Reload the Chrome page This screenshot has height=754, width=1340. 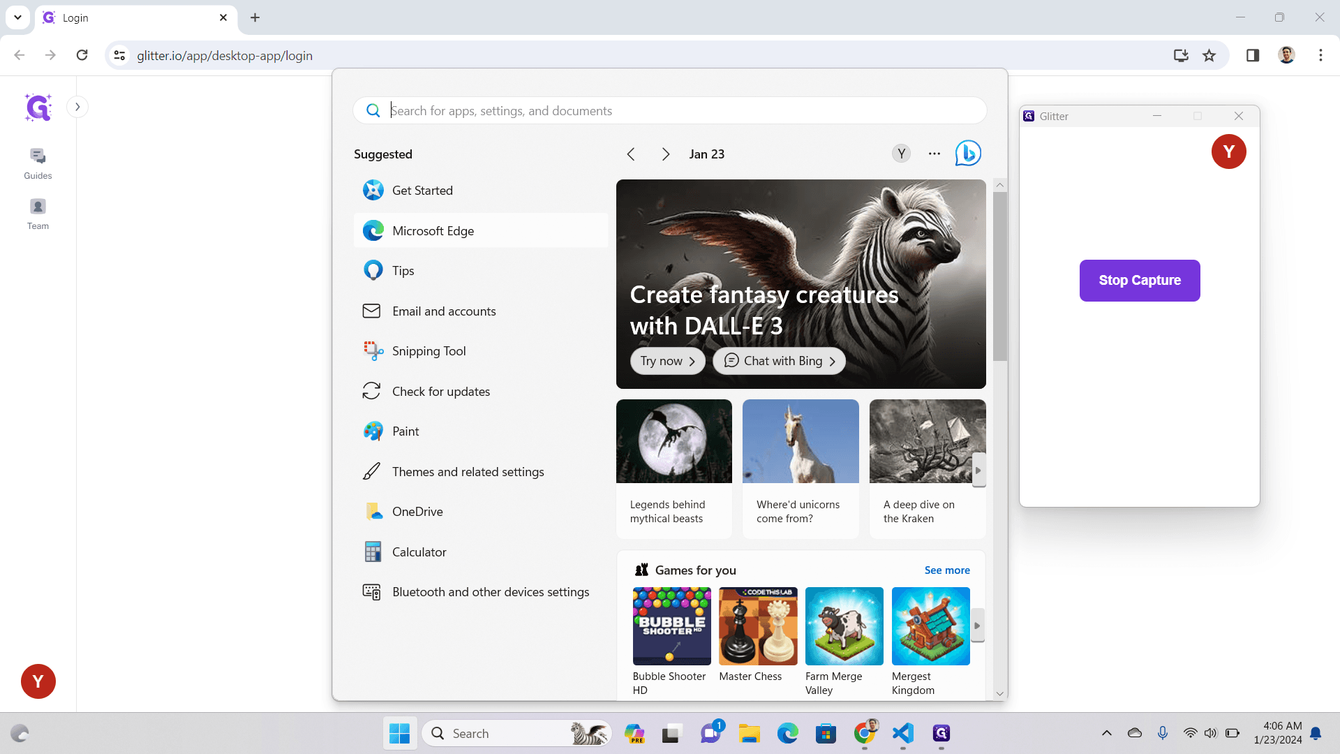coord(82,55)
